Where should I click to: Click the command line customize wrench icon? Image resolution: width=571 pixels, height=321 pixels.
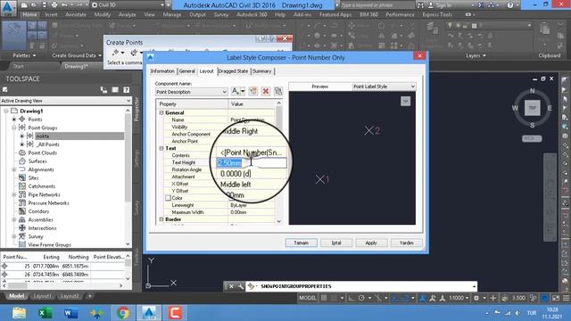coord(241,286)
